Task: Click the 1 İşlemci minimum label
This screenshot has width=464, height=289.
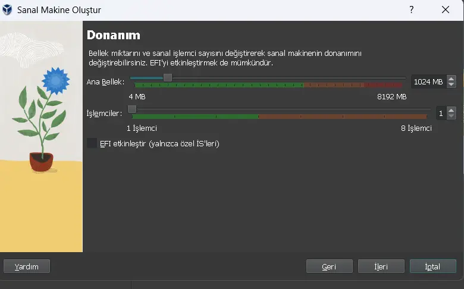Action: pos(142,128)
